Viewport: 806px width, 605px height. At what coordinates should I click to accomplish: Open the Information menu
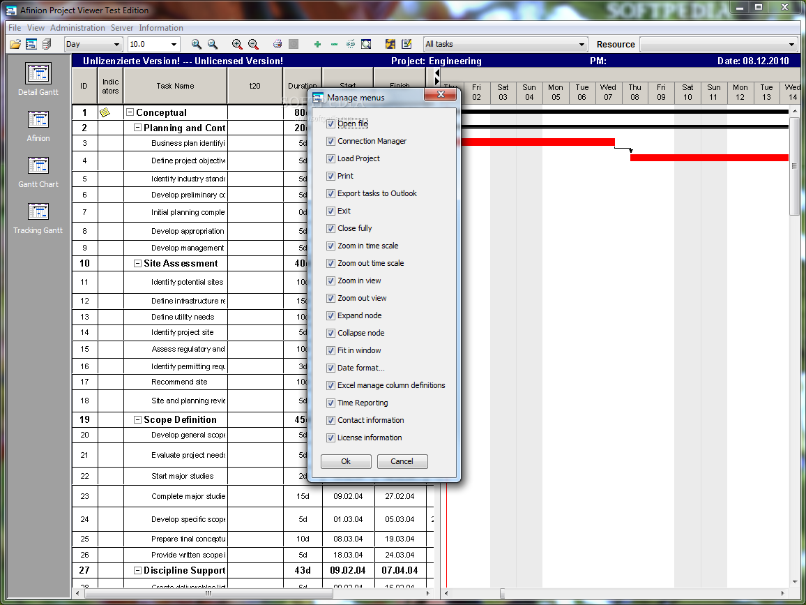tap(161, 28)
